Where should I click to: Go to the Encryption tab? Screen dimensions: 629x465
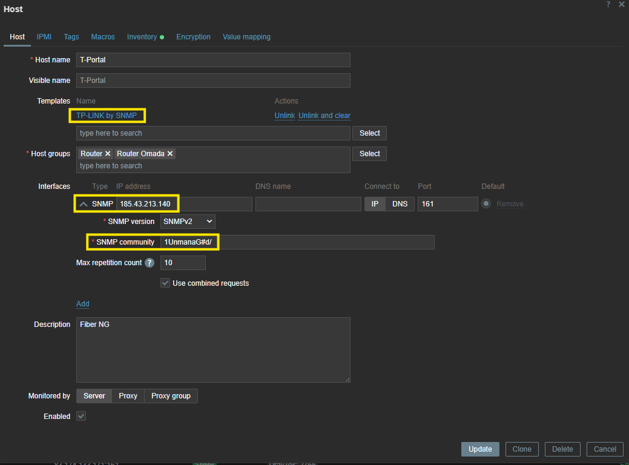point(193,37)
